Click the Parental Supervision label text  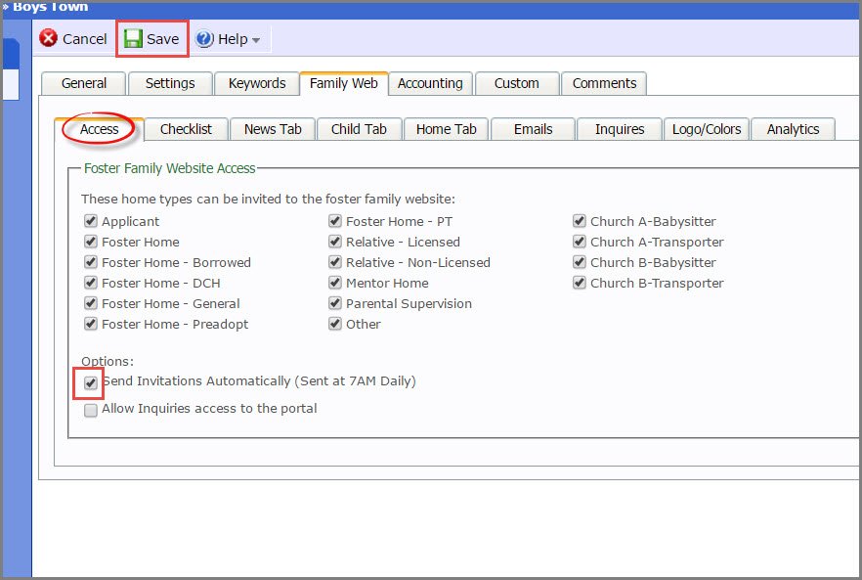coord(409,304)
